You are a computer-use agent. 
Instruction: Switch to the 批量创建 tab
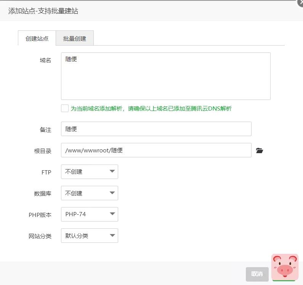75,38
